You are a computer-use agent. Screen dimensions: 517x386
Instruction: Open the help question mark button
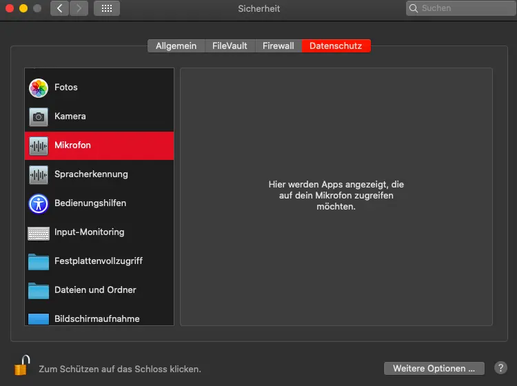point(500,368)
